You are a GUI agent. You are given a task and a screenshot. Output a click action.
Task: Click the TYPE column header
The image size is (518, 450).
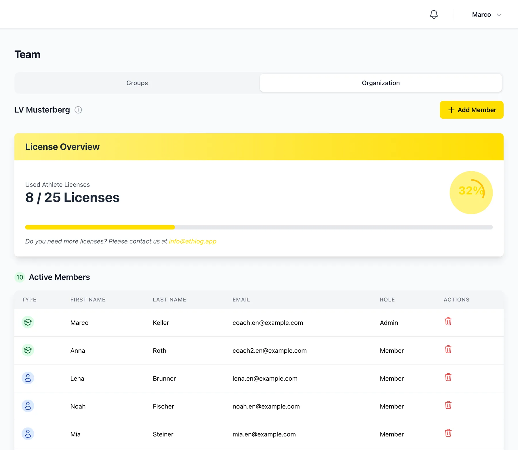click(x=29, y=300)
